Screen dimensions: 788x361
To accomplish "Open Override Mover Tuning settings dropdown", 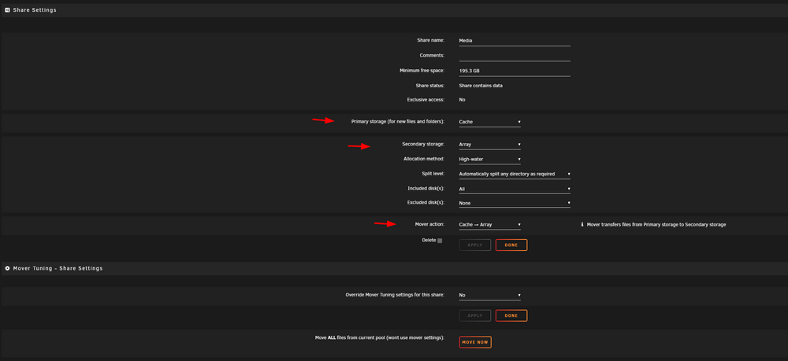I will [x=489, y=295].
